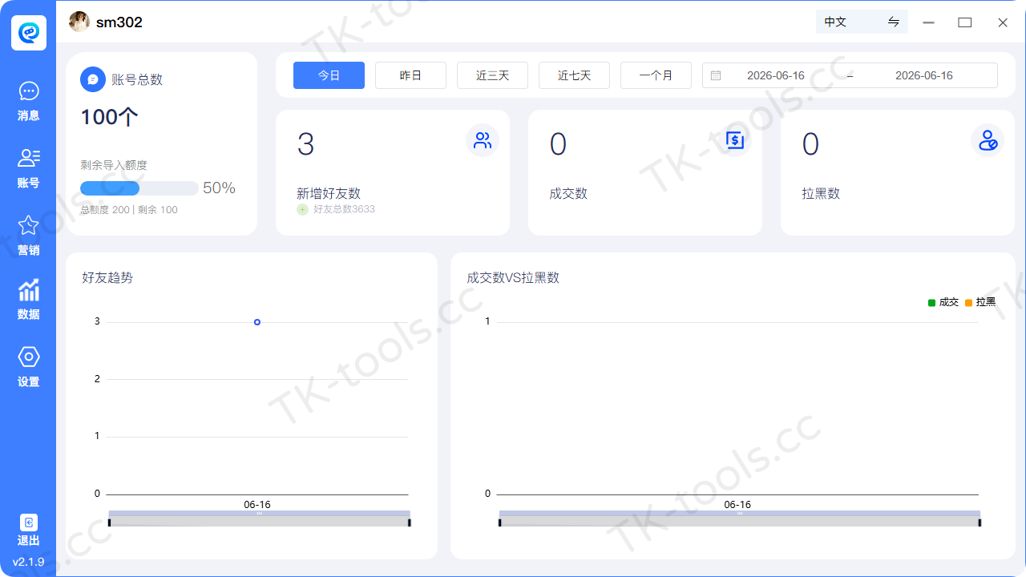Image resolution: width=1026 pixels, height=577 pixels.
Task: Click the 成交数 dollar icon
Action: pyautogui.click(x=735, y=140)
